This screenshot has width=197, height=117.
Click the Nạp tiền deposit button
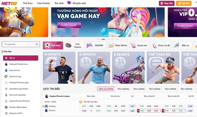tap(167, 3)
